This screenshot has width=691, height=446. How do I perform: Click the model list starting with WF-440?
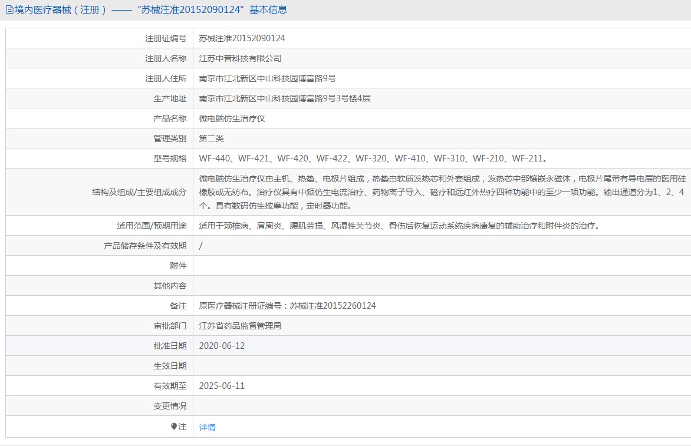tap(373, 158)
